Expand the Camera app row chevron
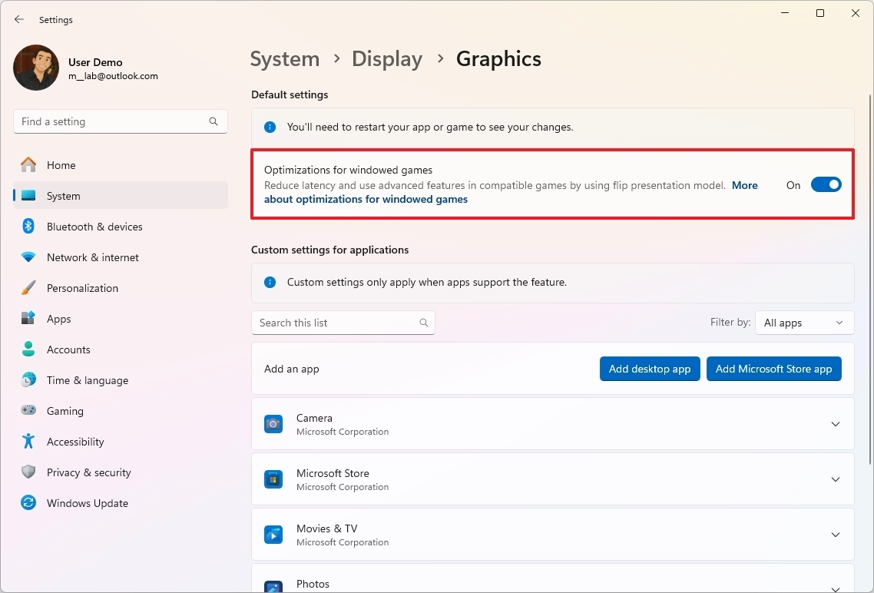 (x=836, y=424)
